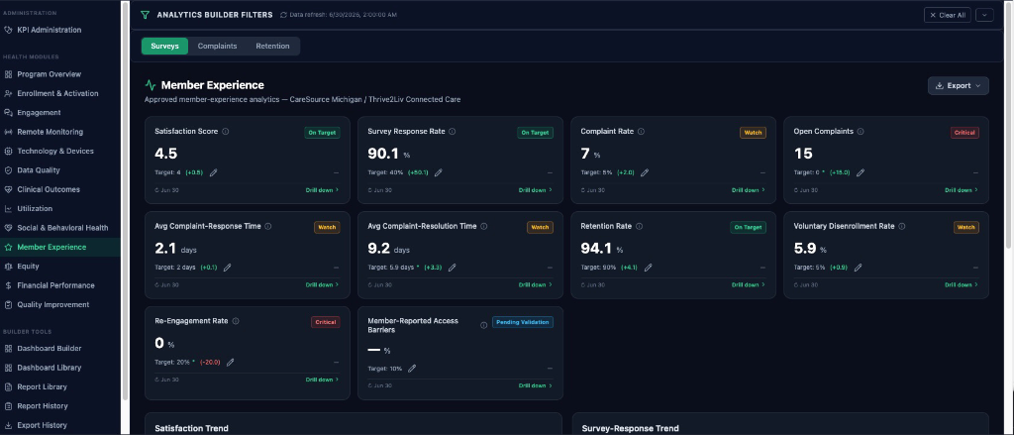
Task: Show Satisfaction Score info tooltip
Action: pyautogui.click(x=226, y=132)
